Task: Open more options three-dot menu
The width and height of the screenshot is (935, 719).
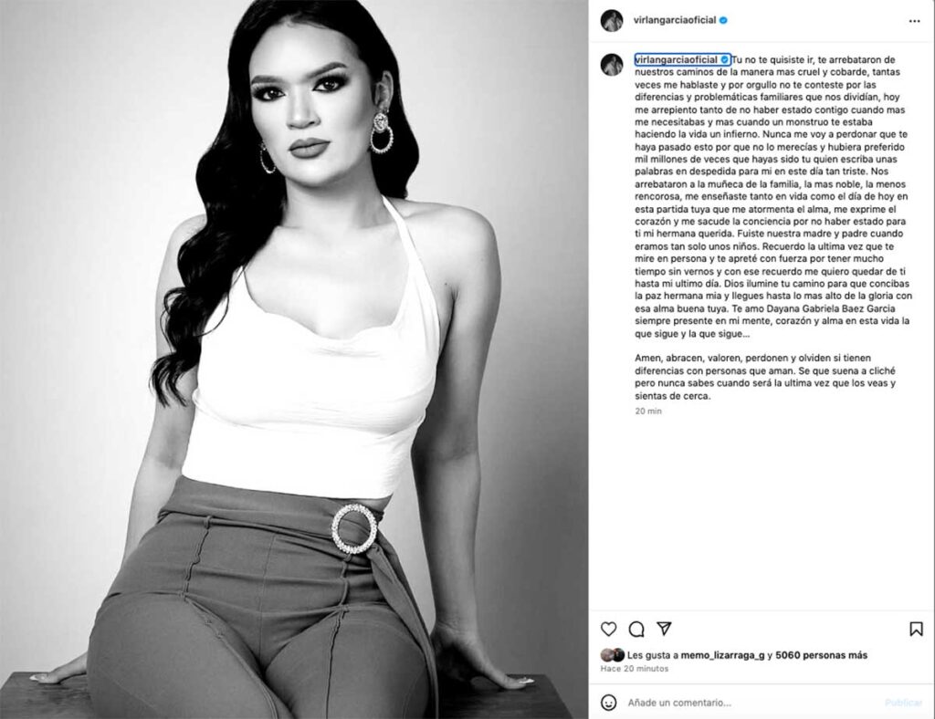Action: [914, 21]
